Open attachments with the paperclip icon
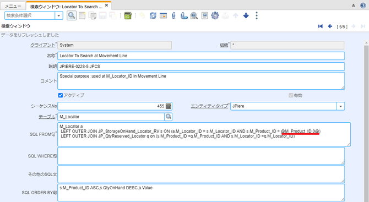Viewport: 369px width, 202px height. click(x=173, y=16)
